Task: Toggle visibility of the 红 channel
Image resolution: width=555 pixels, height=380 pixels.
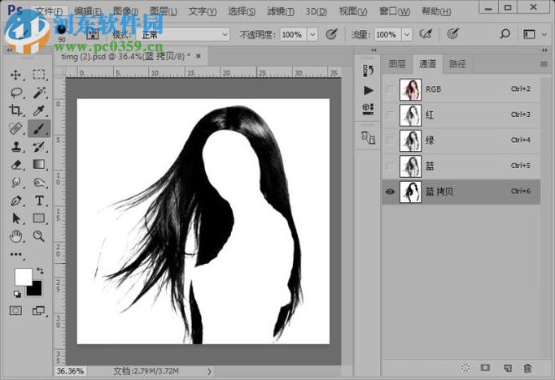Action: click(x=390, y=115)
